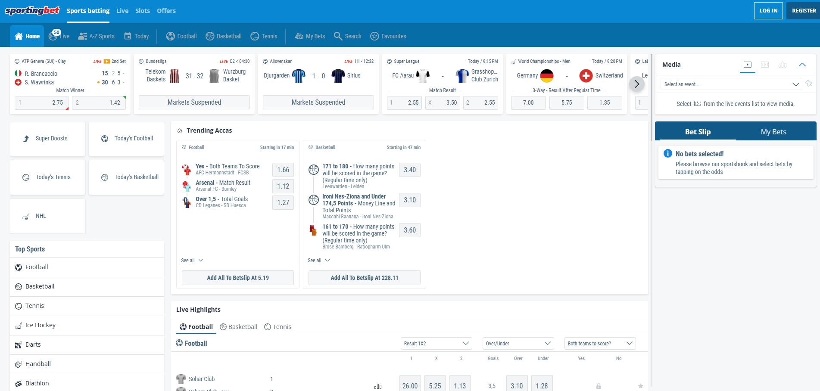This screenshot has width=820, height=391.
Task: Open Today calendar icon
Action: pos(128,36)
